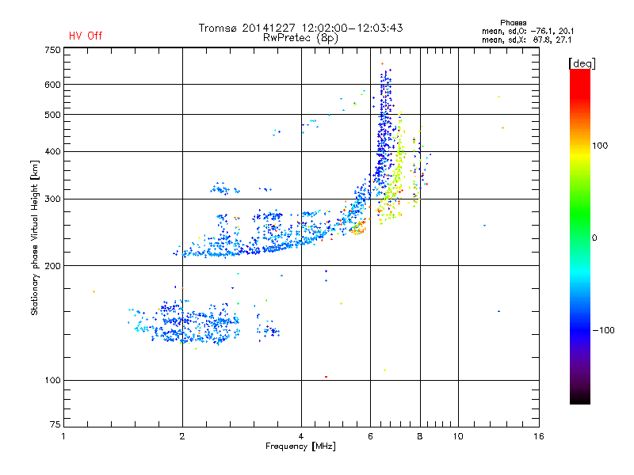Click the red "HV Off" label
This screenshot has width=634, height=475.
point(86,36)
